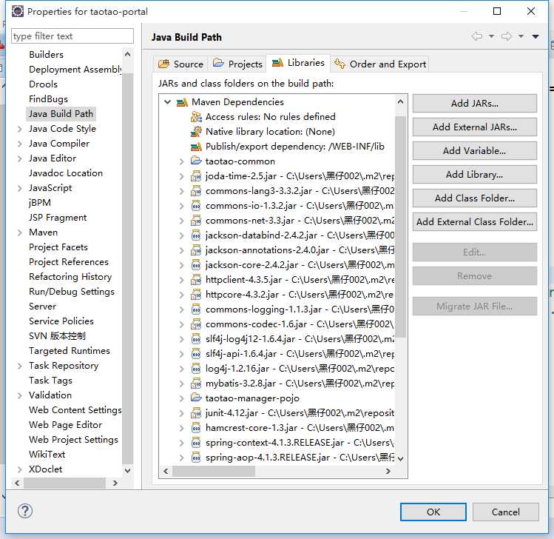Viewport: 554px width, 539px height.
Task: Select Run/Debug Settings in sidebar
Action: [x=72, y=292]
